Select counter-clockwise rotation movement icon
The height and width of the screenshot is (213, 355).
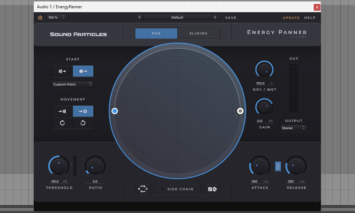point(83,123)
